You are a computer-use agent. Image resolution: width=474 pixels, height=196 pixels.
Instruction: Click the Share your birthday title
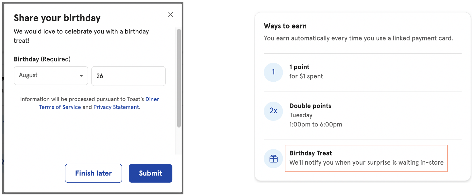click(57, 18)
